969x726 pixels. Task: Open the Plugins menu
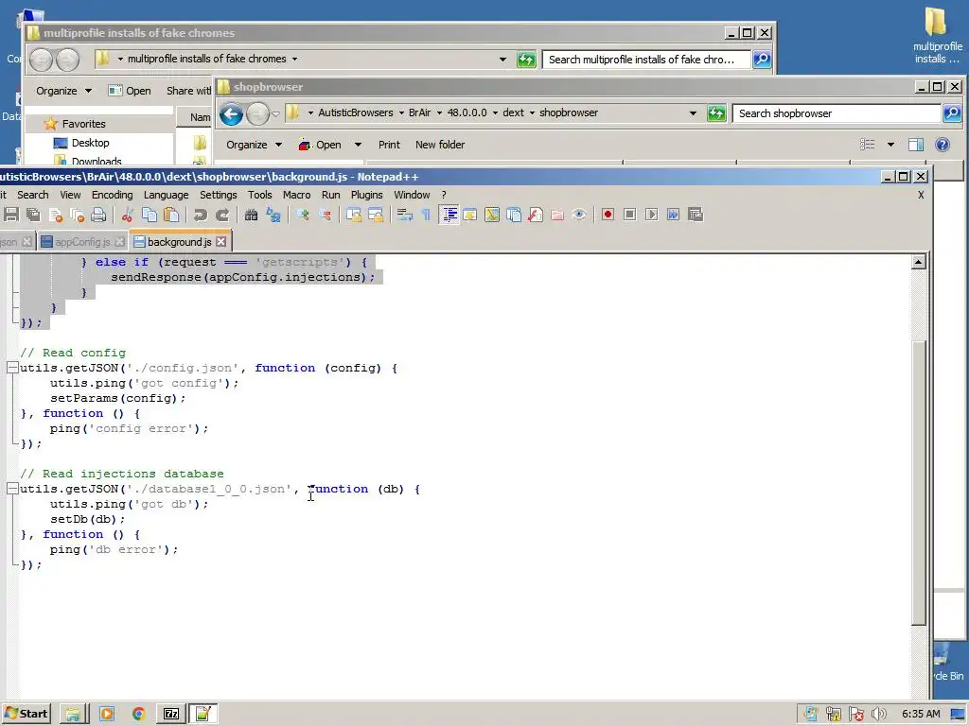[x=366, y=195]
